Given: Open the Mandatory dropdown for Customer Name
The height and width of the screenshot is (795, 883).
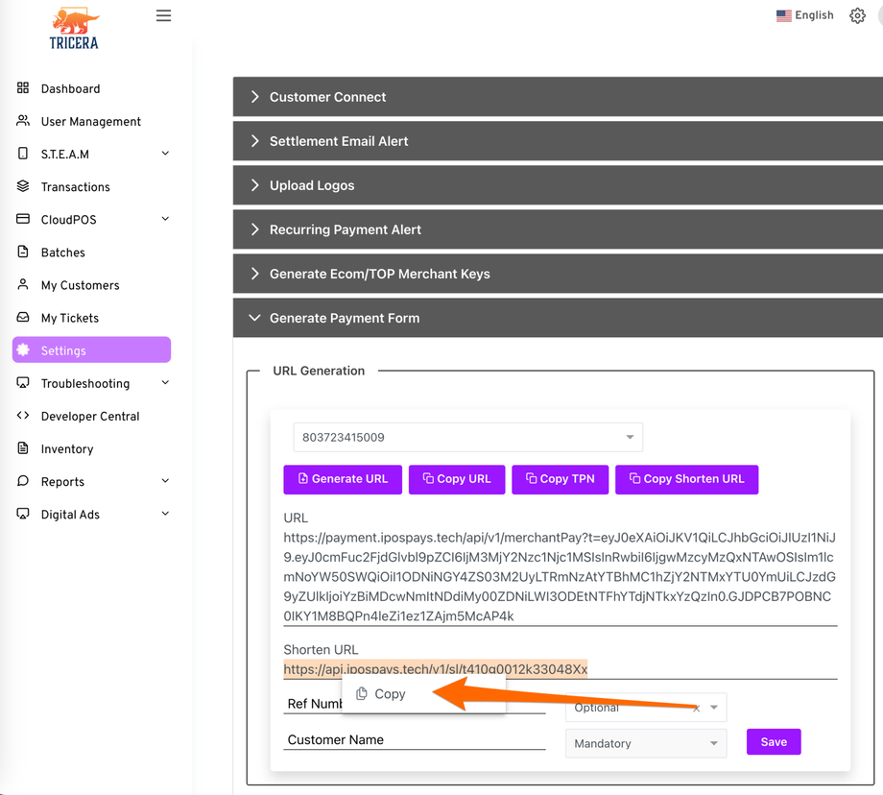Looking at the screenshot, I should coord(645,743).
